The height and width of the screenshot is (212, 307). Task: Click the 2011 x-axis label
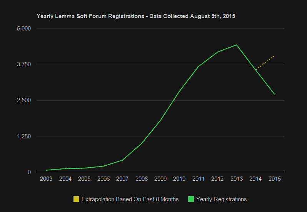pyautogui.click(x=199, y=179)
